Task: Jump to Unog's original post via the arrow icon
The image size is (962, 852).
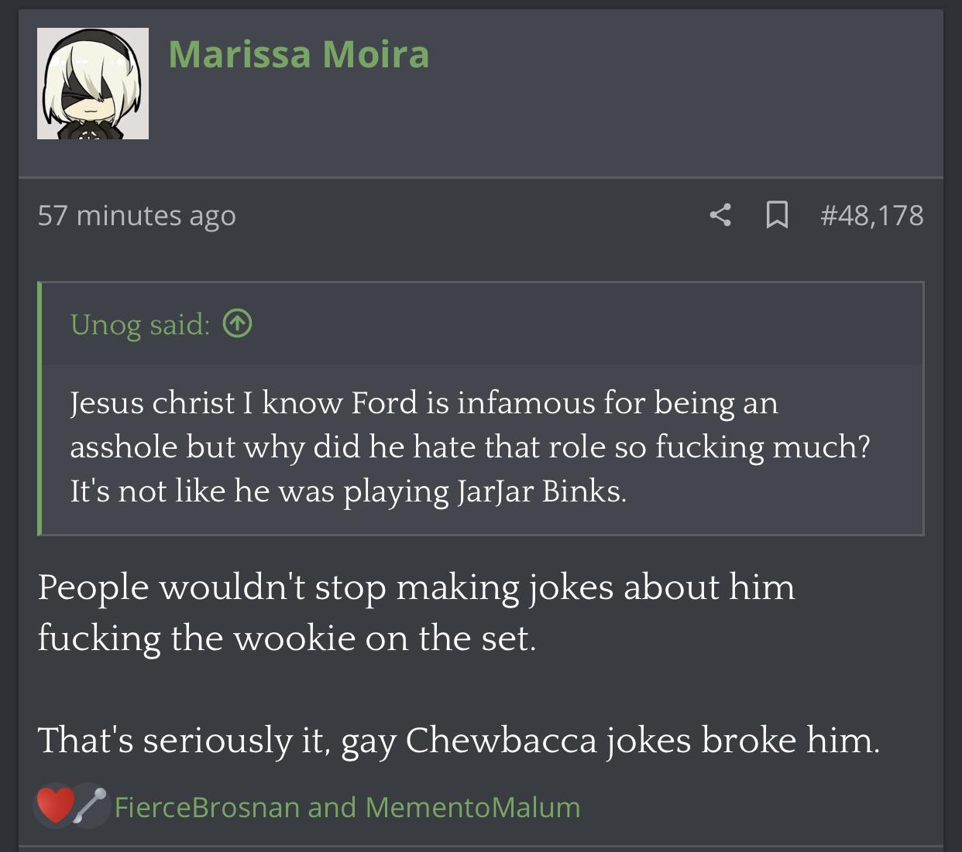Action: (x=238, y=323)
